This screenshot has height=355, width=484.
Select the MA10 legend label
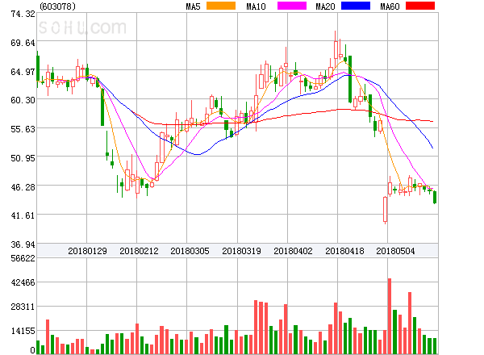point(256,6)
